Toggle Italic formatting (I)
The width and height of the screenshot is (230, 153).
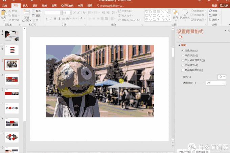51,19
